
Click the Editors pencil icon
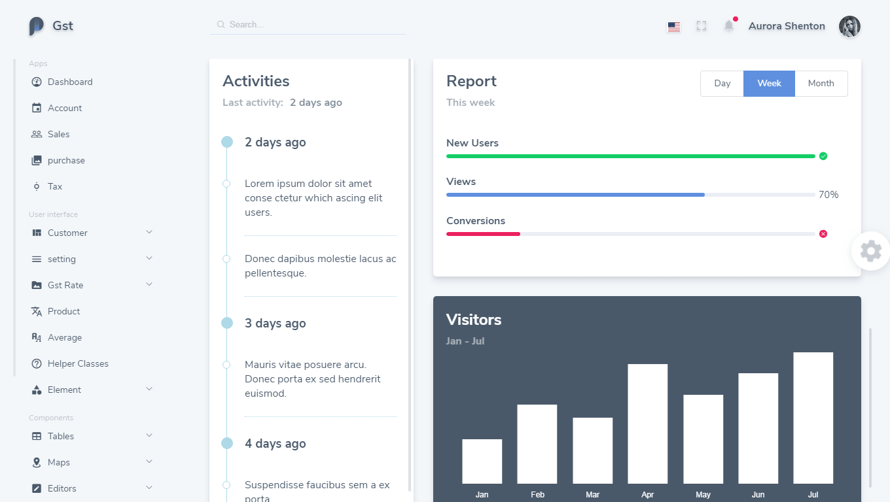[x=37, y=488]
